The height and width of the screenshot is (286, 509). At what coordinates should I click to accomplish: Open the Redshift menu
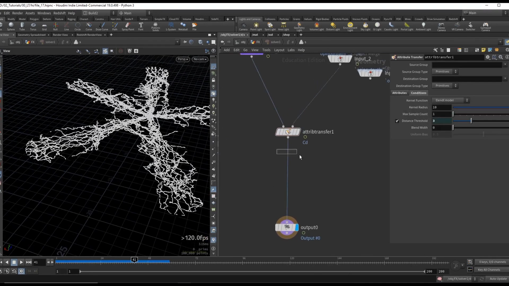59,13
